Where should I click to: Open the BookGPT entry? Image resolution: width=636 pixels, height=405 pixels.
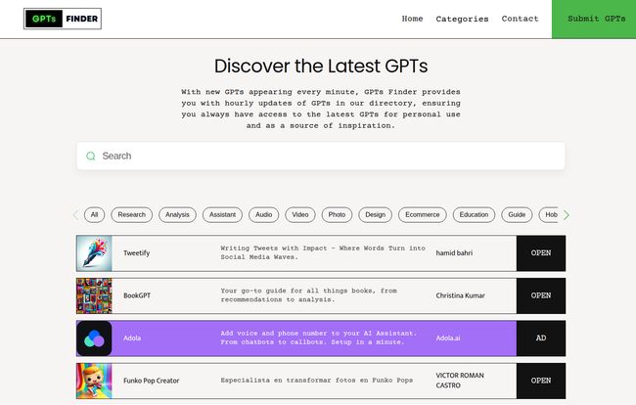(x=541, y=296)
